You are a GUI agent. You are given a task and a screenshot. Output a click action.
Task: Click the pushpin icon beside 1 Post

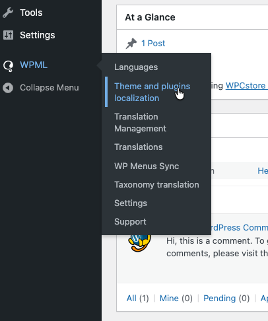click(131, 44)
